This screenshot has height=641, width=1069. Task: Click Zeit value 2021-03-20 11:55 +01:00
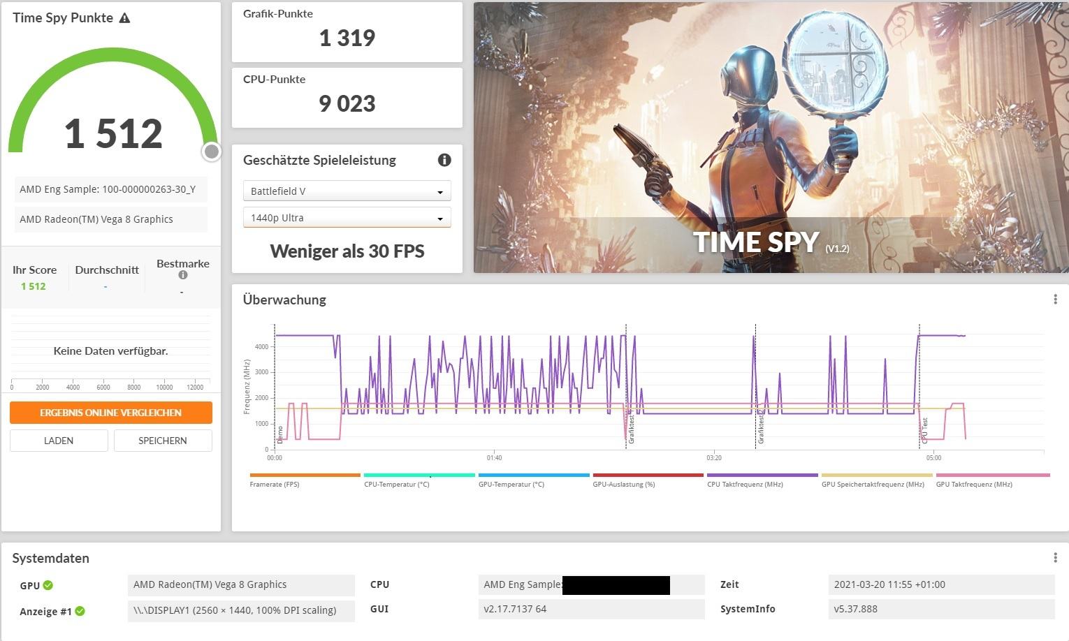(942, 585)
